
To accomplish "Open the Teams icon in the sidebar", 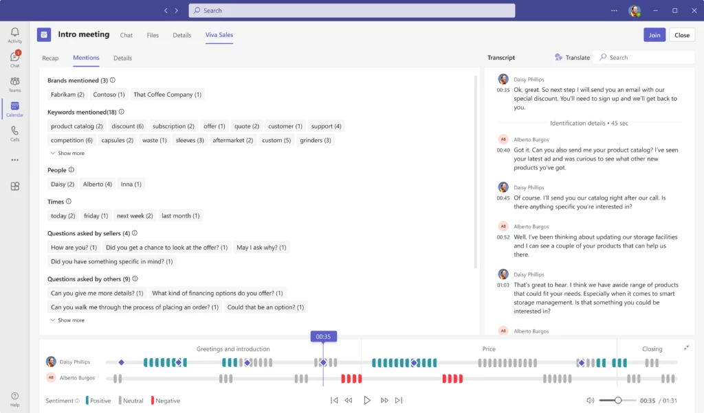I will coord(14,83).
